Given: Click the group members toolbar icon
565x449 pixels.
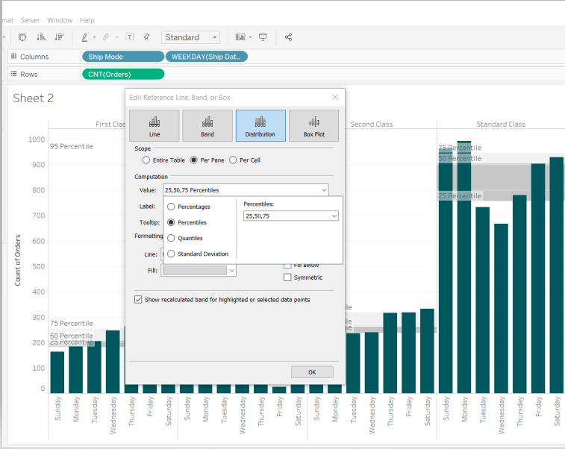Looking at the screenshot, I should coord(22,37).
